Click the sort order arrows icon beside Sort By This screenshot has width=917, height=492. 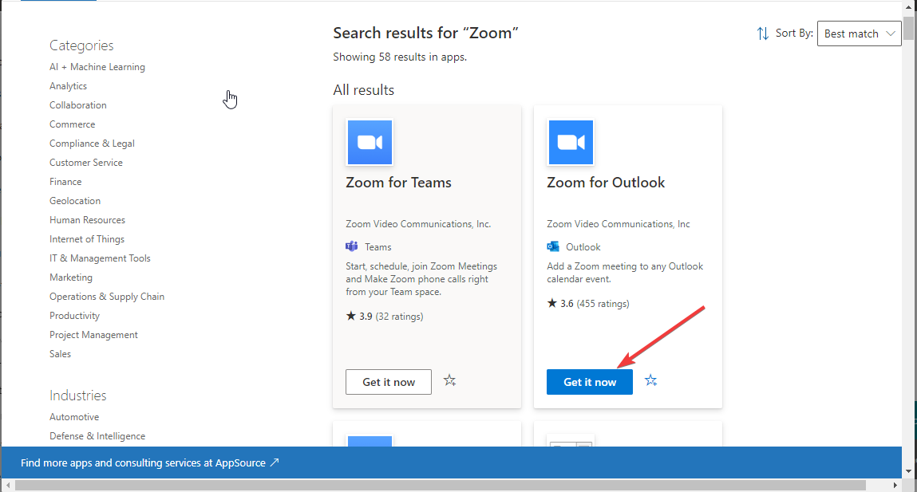point(762,33)
